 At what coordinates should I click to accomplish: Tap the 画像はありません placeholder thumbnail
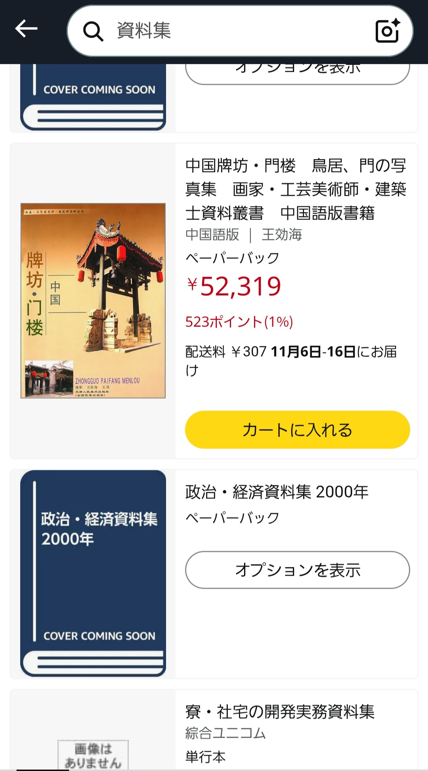pos(93,755)
